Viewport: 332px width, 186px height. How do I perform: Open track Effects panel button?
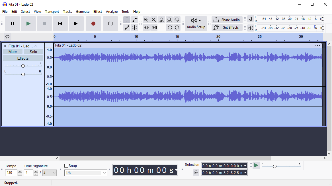point(23,58)
